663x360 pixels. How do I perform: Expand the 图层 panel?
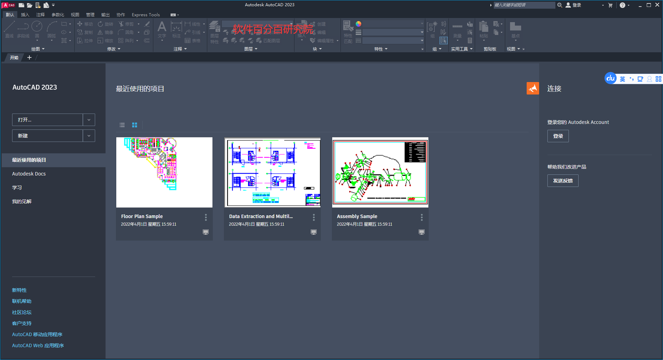(x=251, y=49)
